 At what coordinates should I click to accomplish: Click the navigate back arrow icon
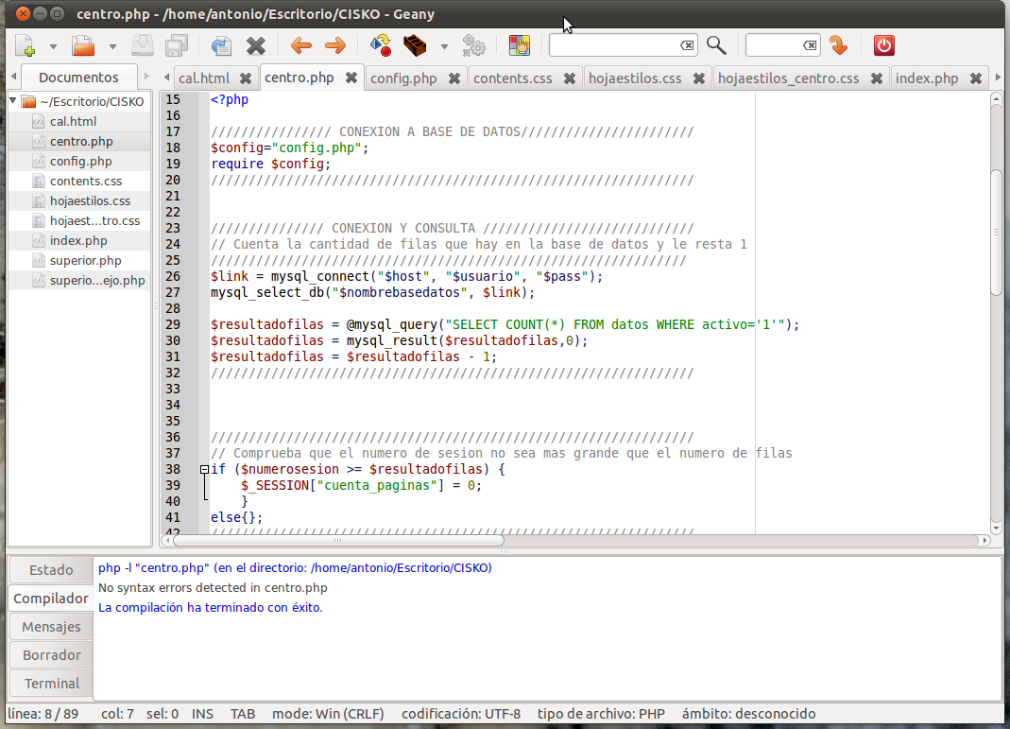point(301,45)
